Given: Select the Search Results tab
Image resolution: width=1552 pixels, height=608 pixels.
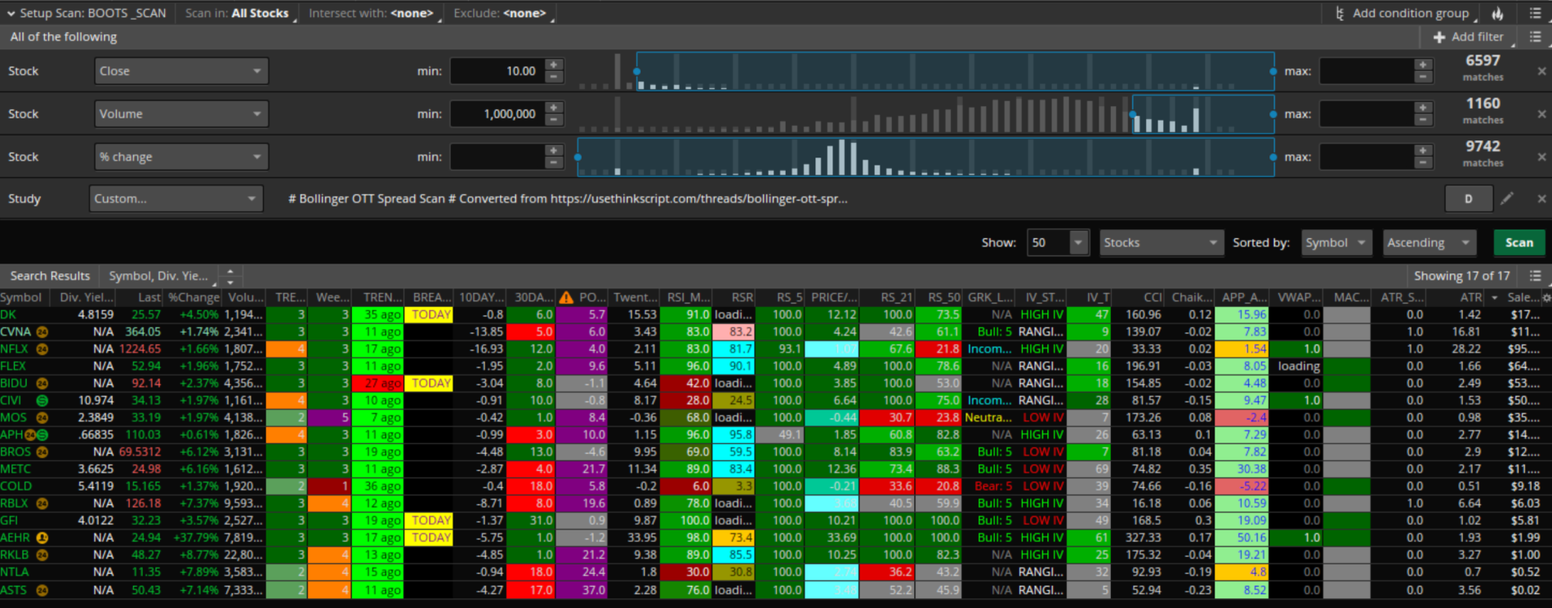Looking at the screenshot, I should pos(50,276).
